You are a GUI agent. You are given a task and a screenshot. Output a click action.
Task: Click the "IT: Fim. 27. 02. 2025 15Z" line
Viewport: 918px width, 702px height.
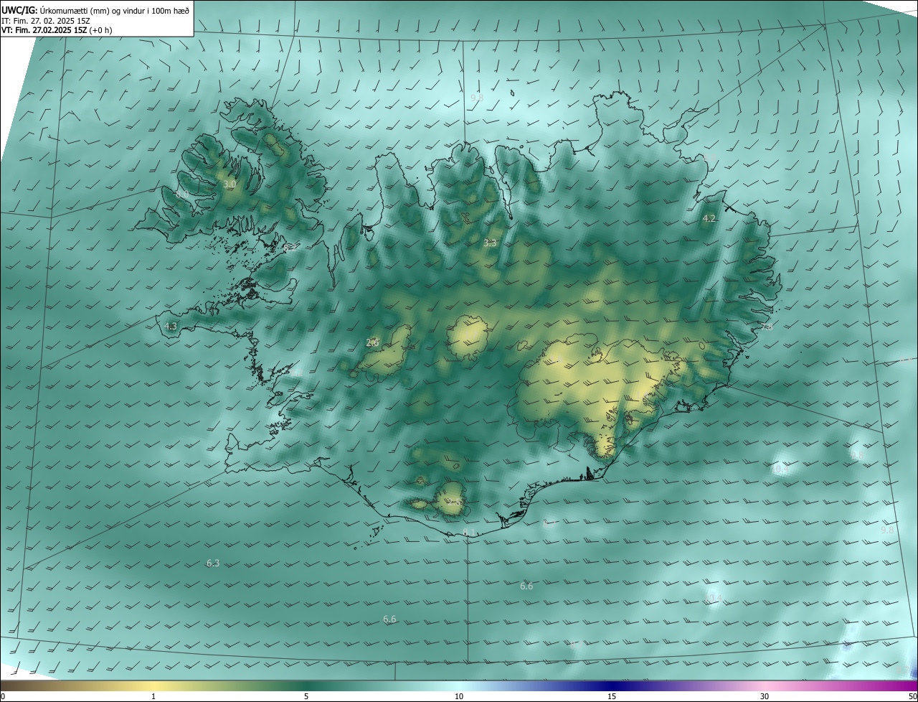point(44,20)
